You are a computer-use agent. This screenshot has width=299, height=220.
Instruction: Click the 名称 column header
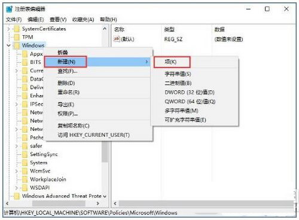coord(119,29)
